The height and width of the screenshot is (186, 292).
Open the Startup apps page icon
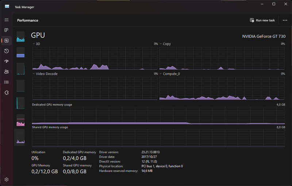7,61
